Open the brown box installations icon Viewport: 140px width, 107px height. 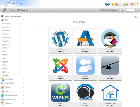pyautogui.click(x=117, y=4)
